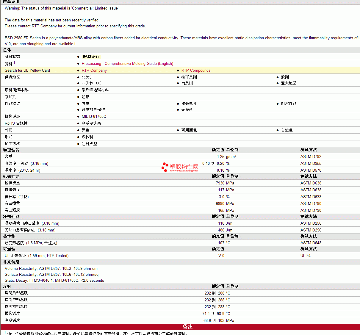Click the 自然色 appearance value
Image resolution: width=360 pixels, height=335 pixels.
[287, 130]
